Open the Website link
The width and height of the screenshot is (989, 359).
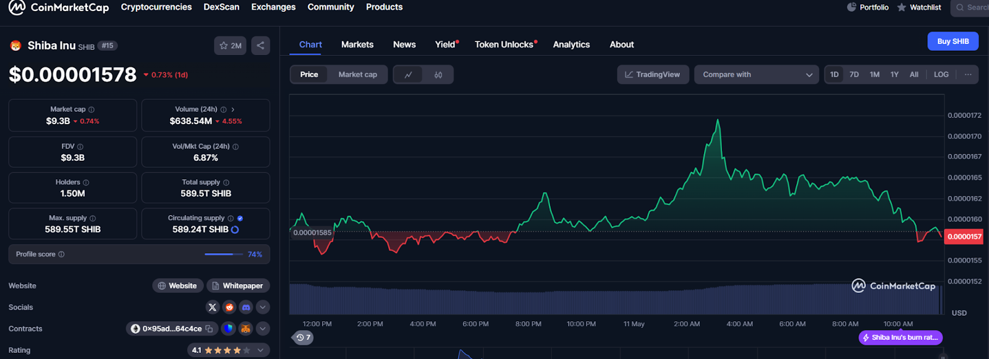[x=177, y=286]
